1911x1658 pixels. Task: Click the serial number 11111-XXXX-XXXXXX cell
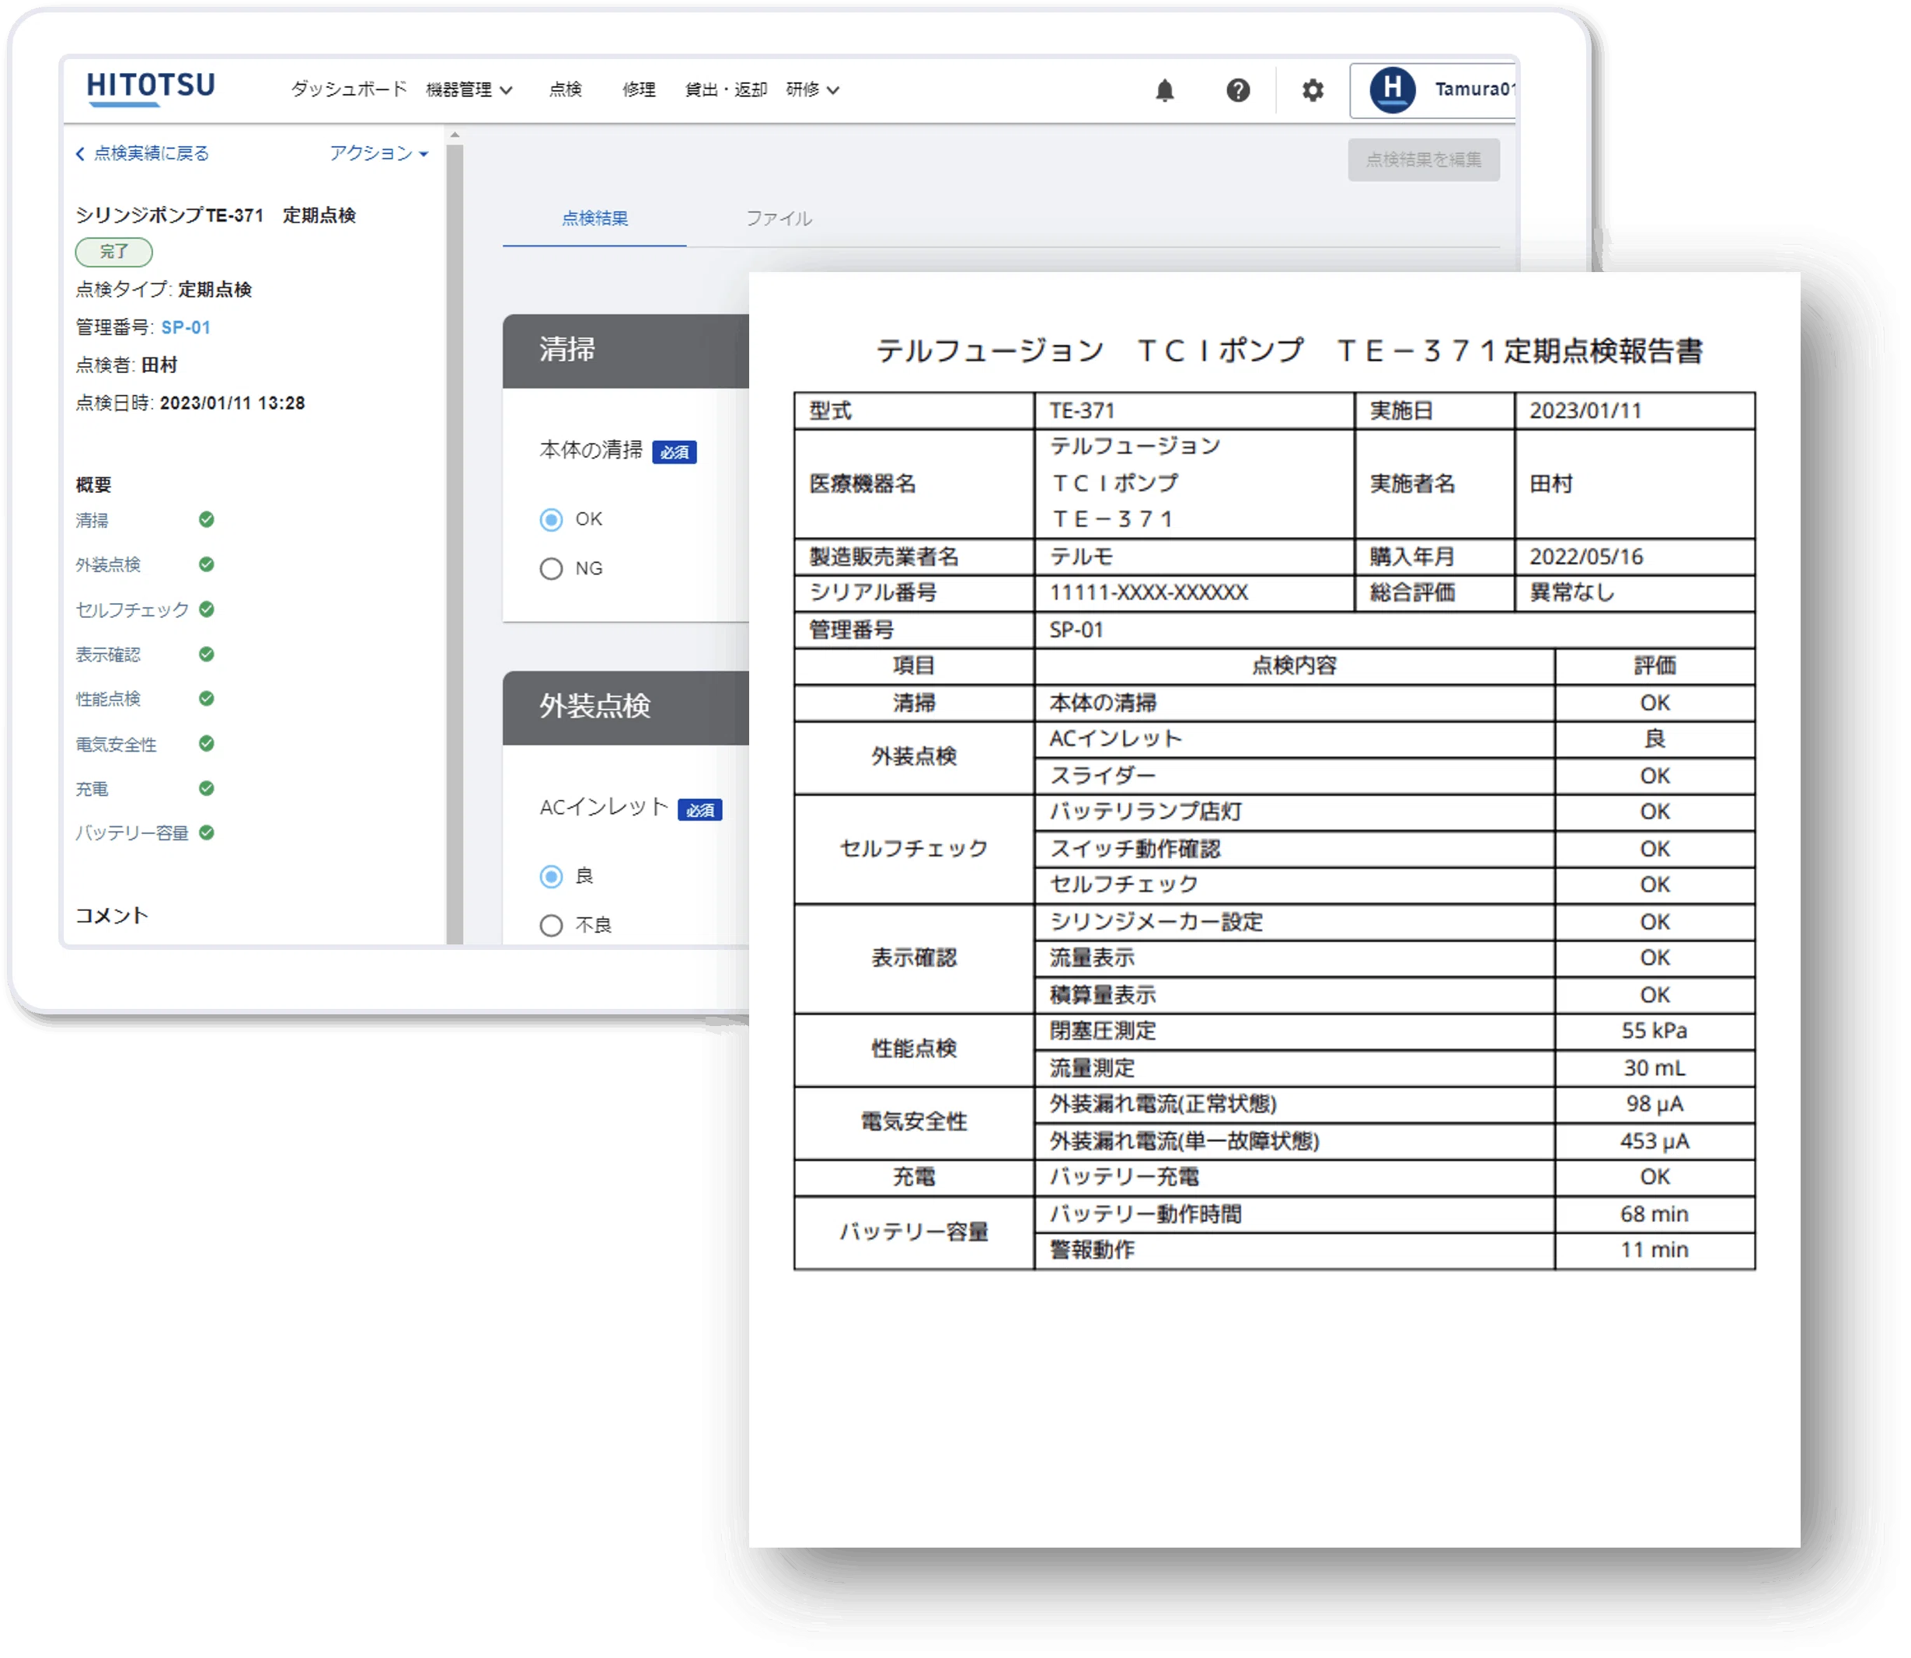tap(1193, 592)
